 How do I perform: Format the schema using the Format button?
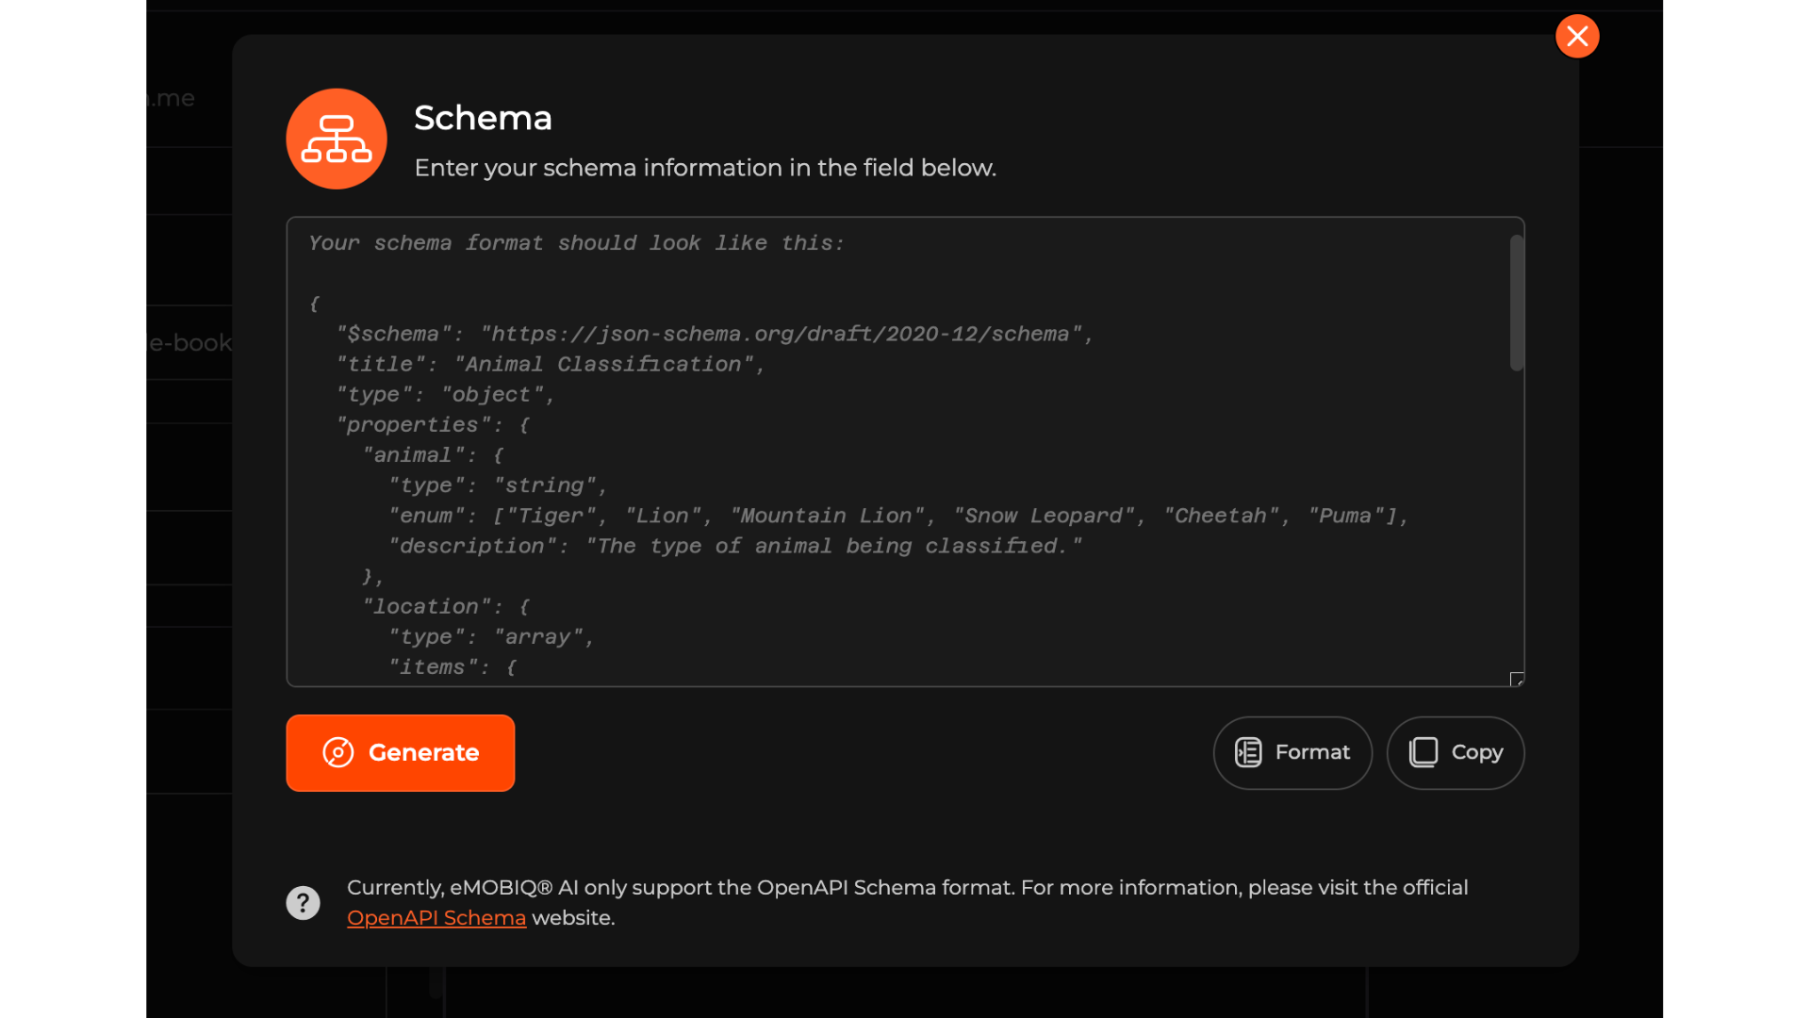coord(1292,752)
